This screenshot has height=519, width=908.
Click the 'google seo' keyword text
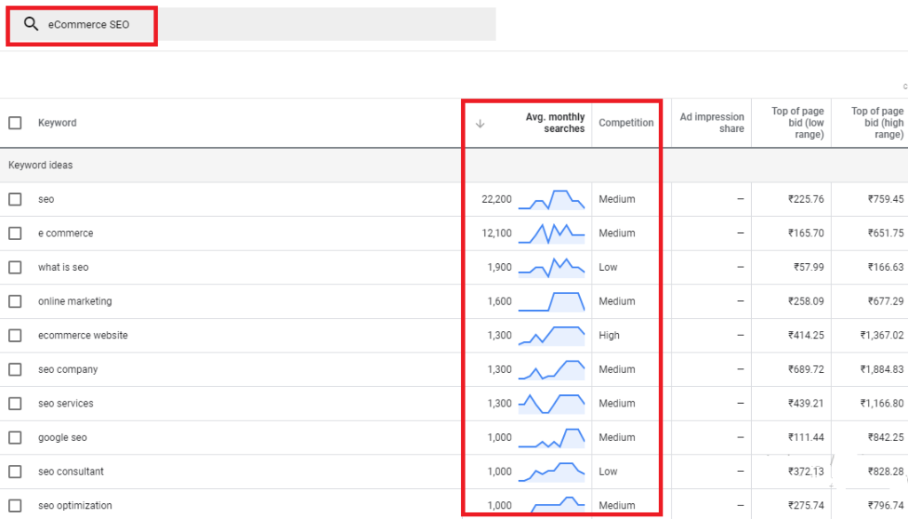coord(63,438)
